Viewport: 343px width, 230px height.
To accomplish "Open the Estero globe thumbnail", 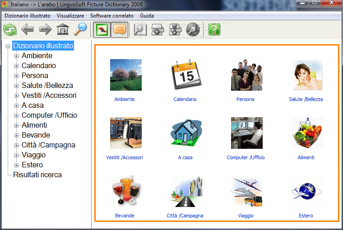I will click(x=307, y=191).
